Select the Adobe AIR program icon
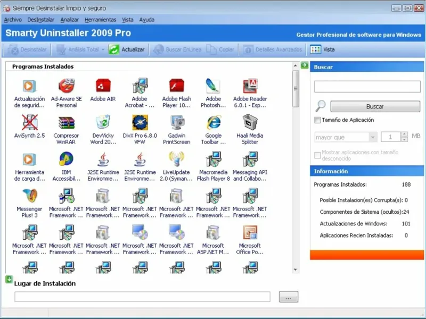The width and height of the screenshot is (426, 319). coord(103,86)
